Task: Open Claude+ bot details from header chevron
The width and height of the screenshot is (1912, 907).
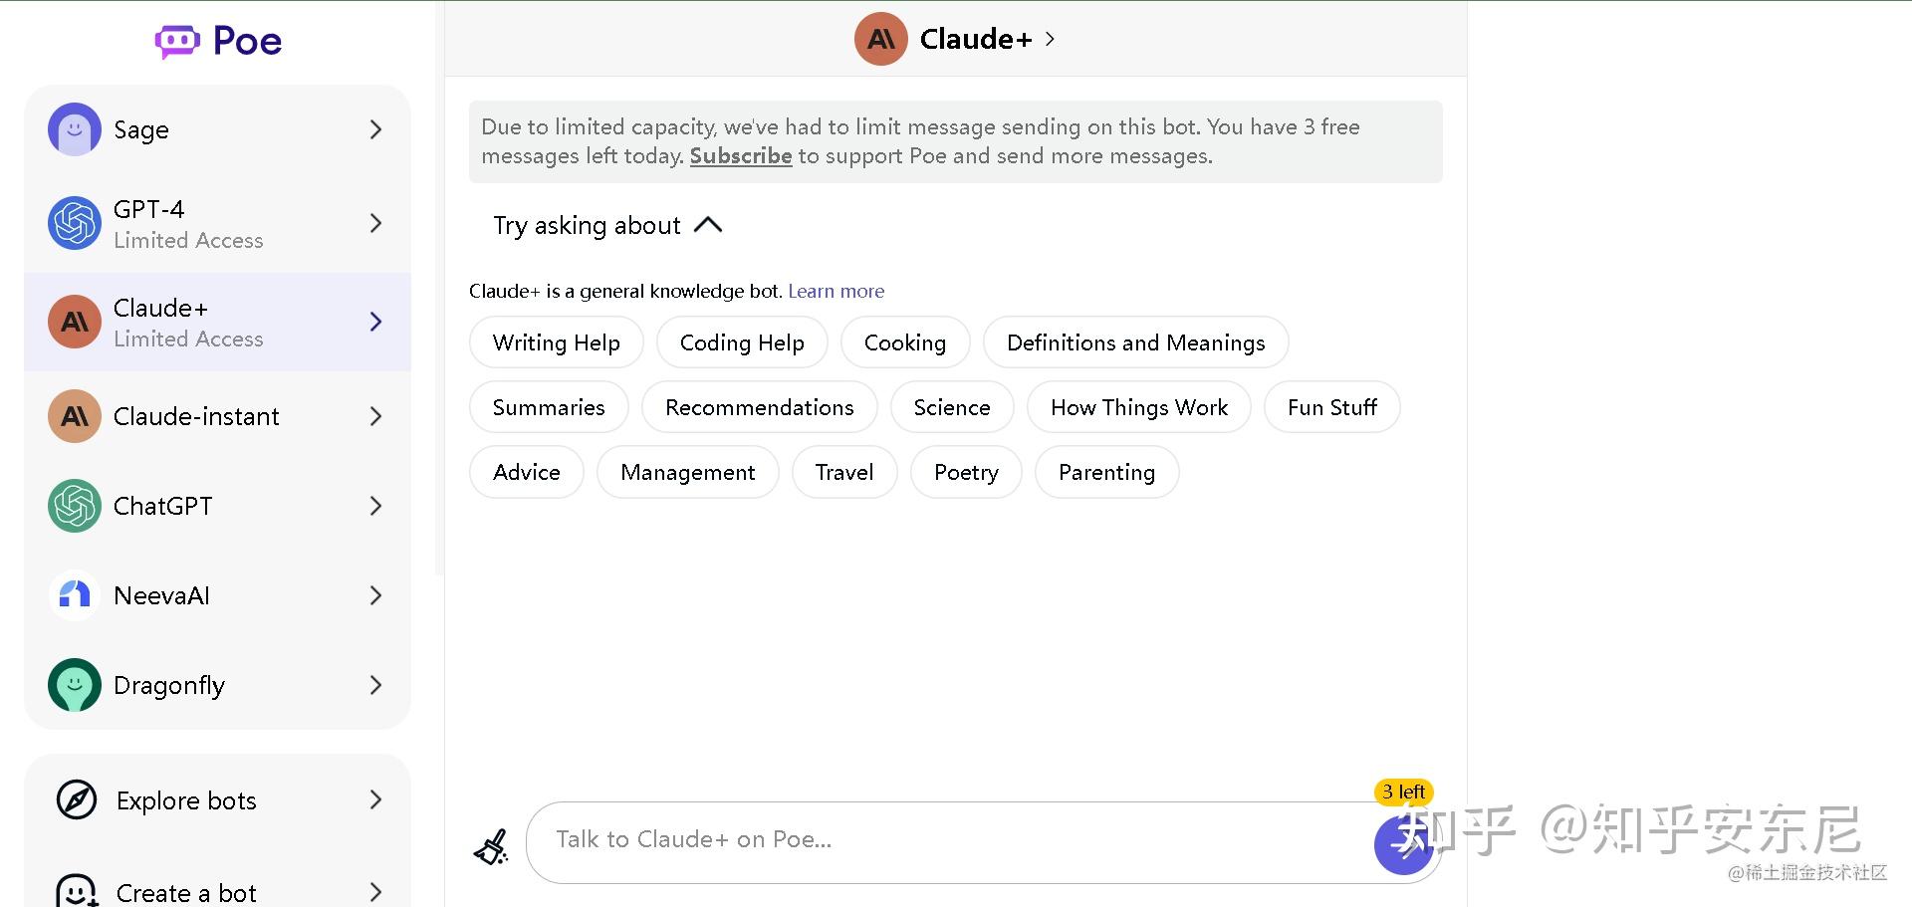Action: 1051,39
